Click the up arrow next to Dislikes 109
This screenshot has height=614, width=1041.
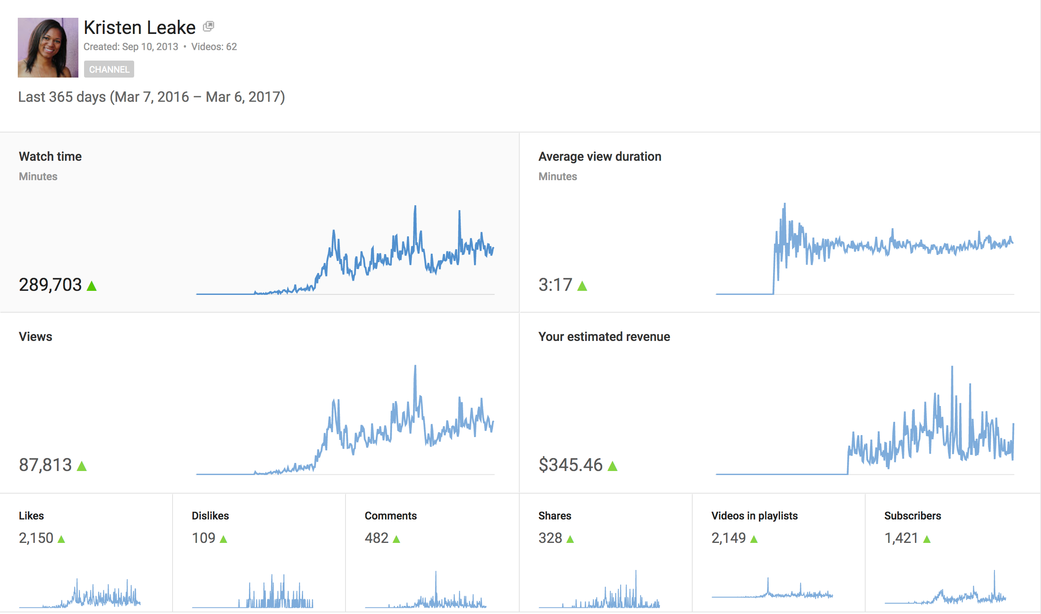click(x=223, y=539)
